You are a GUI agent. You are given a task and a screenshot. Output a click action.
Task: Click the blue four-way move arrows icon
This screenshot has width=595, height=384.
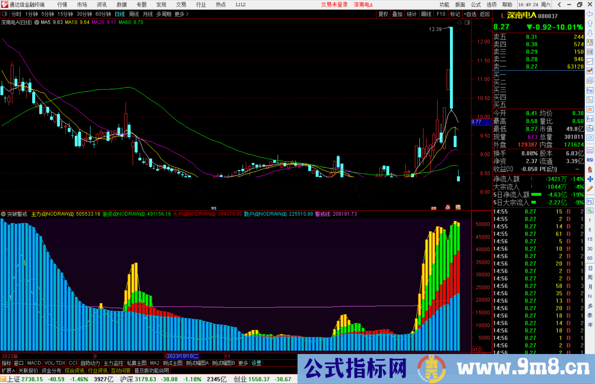click(x=590, y=179)
